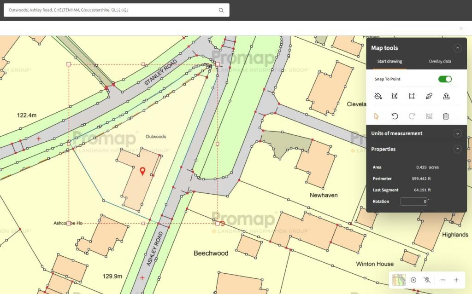Screen dimensions: 472x294
Task: Undo the last drawing action
Action: pyautogui.click(x=395, y=116)
